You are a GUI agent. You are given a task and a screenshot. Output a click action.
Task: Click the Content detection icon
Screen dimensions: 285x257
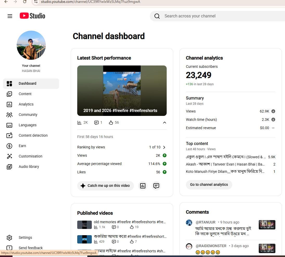coord(9,135)
